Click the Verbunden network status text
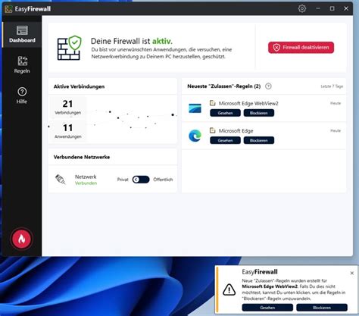359x316 pixels. click(x=86, y=183)
